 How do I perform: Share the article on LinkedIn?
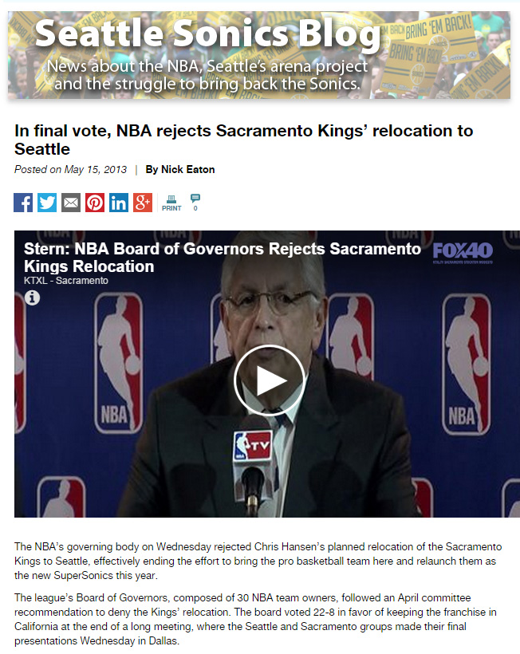(x=119, y=203)
